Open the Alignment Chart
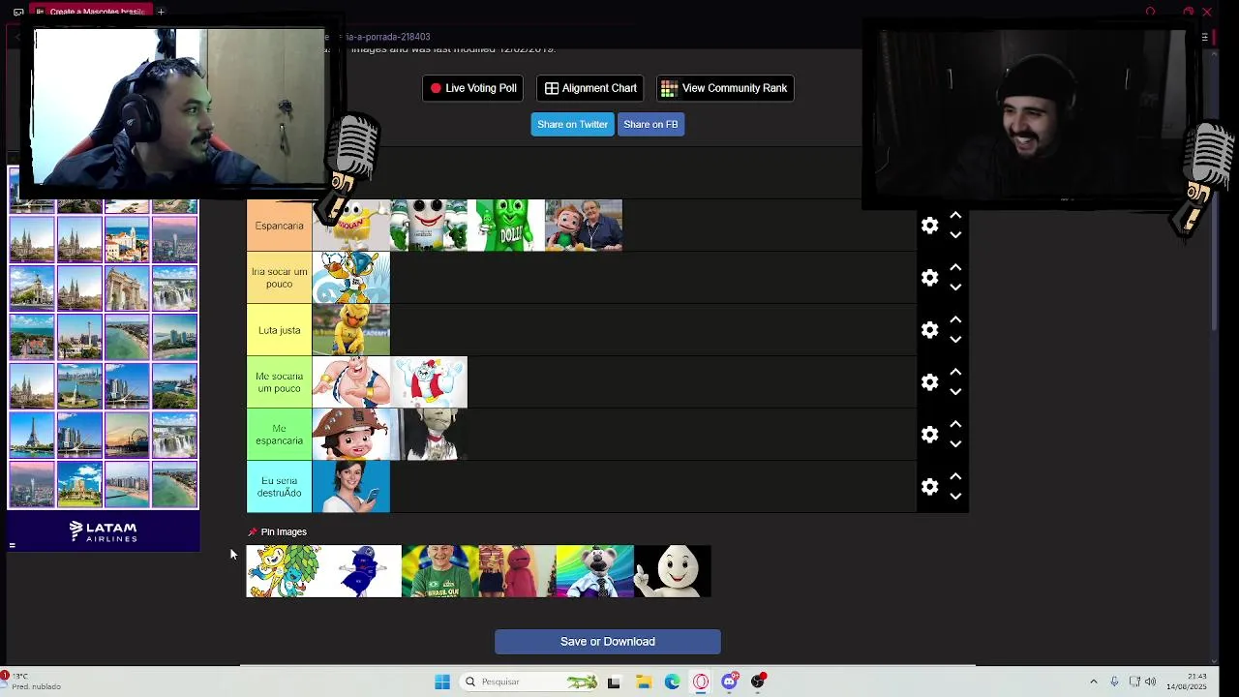The image size is (1239, 697). pos(590,88)
